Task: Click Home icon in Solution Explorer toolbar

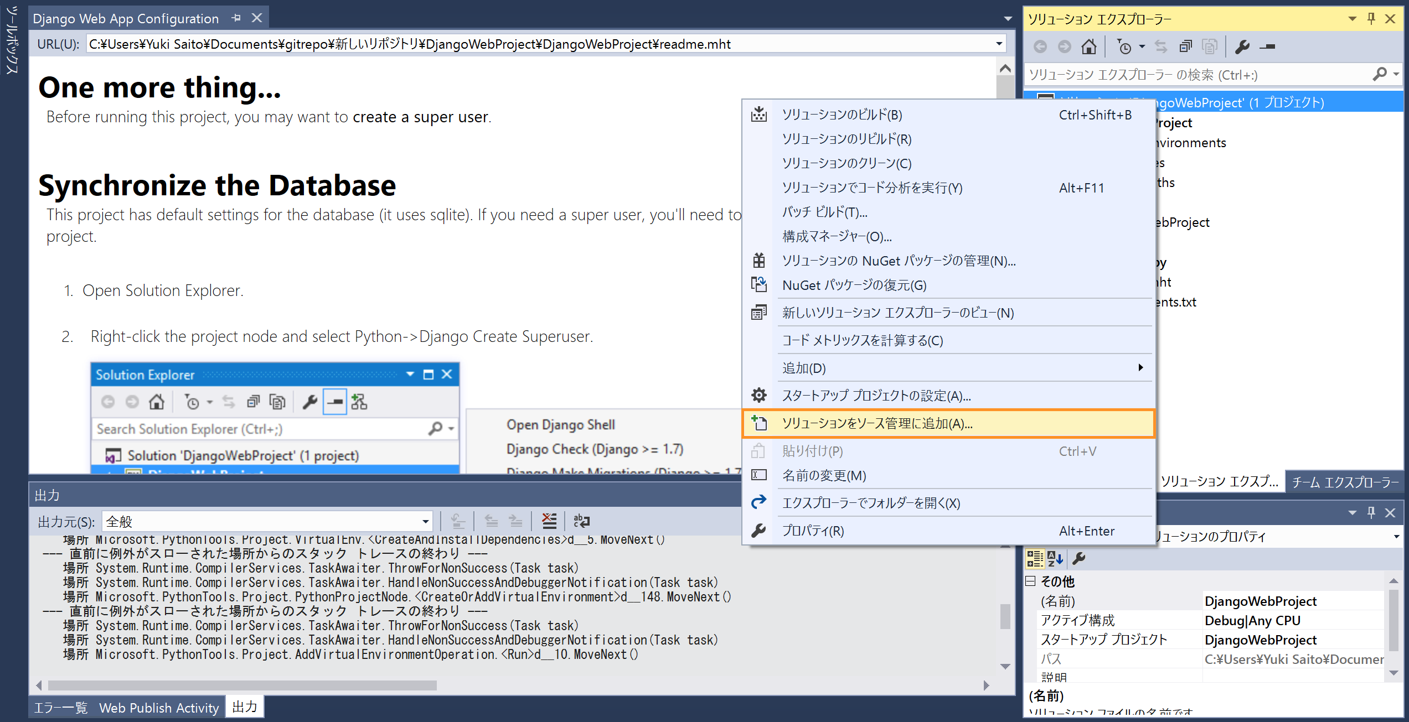Action: tap(1088, 47)
